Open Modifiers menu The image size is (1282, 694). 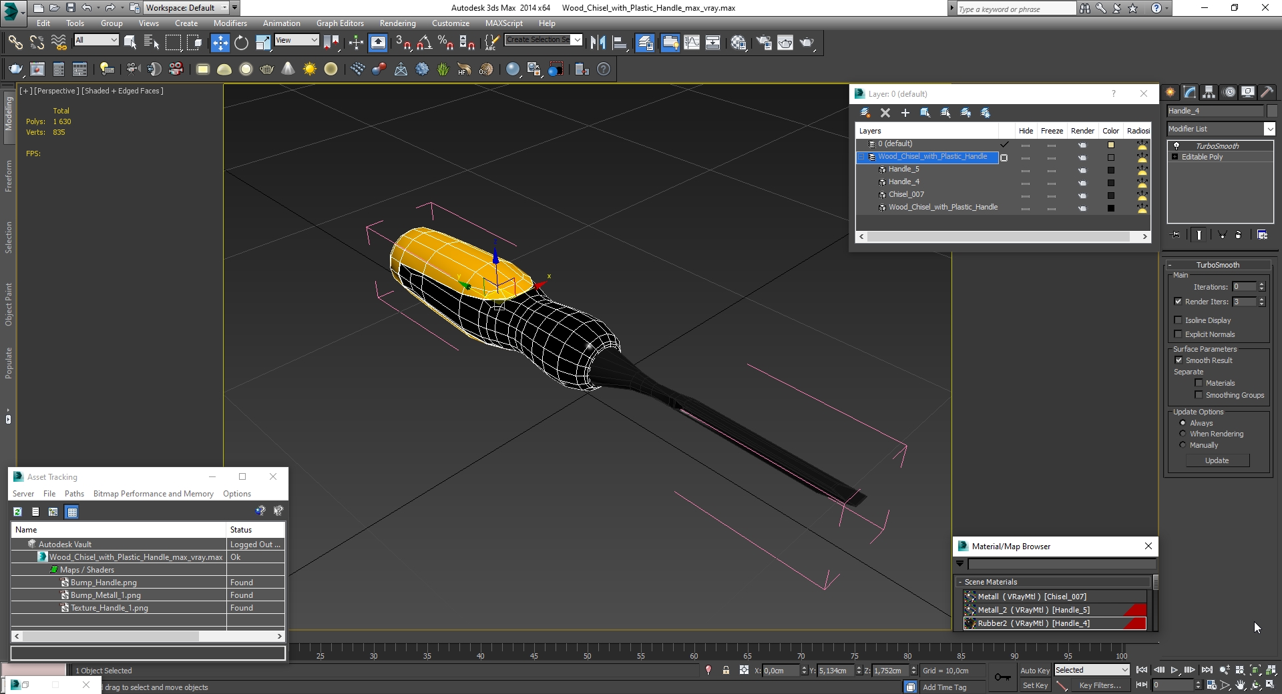tap(230, 23)
